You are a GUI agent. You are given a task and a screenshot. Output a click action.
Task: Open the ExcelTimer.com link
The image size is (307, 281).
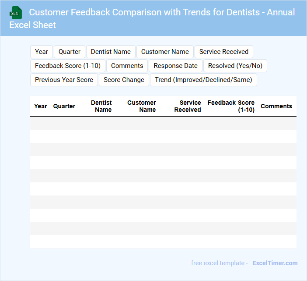click(x=275, y=263)
